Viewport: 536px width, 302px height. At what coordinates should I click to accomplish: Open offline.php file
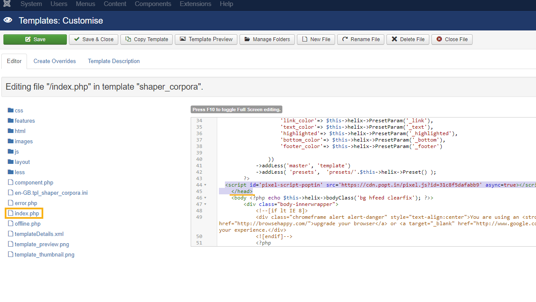[27, 223]
